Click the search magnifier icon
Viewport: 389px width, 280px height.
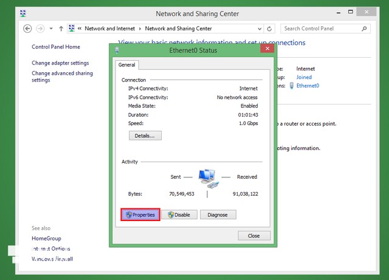click(x=364, y=29)
